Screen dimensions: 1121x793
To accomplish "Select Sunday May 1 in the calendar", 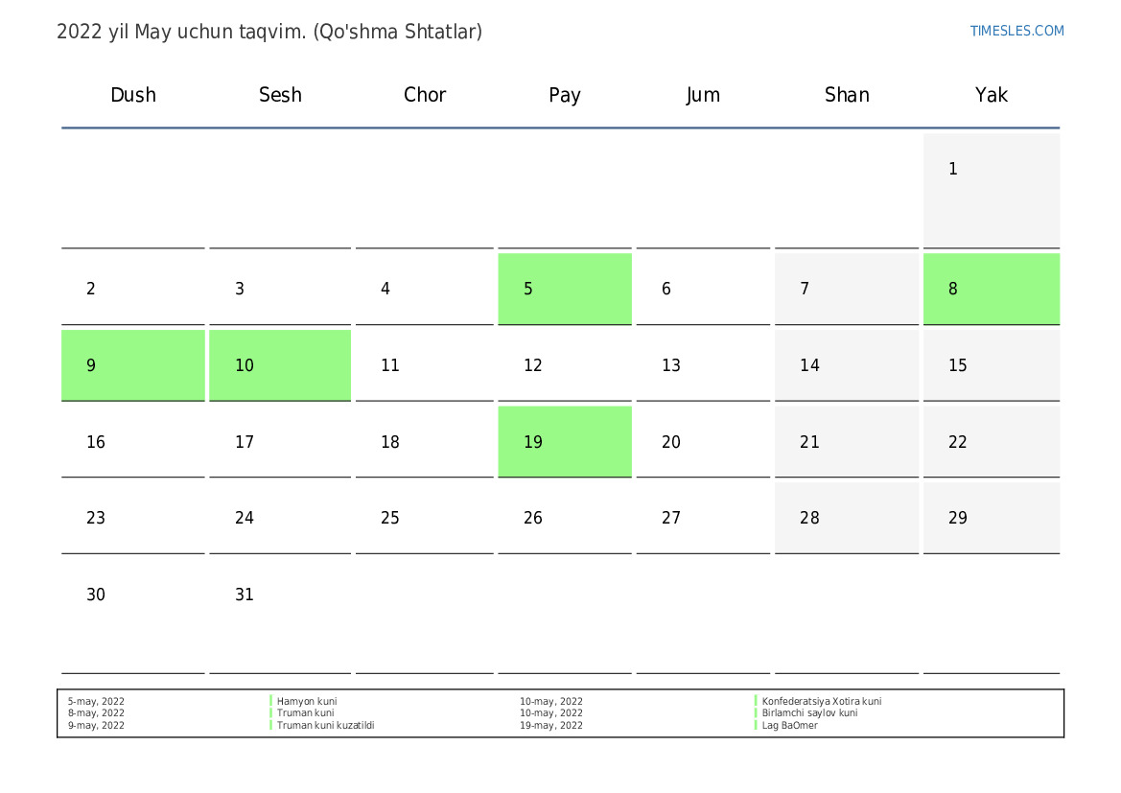I will pos(991,190).
